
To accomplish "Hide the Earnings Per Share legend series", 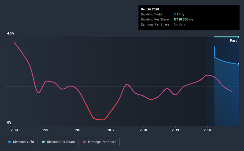I will (x=100, y=142).
